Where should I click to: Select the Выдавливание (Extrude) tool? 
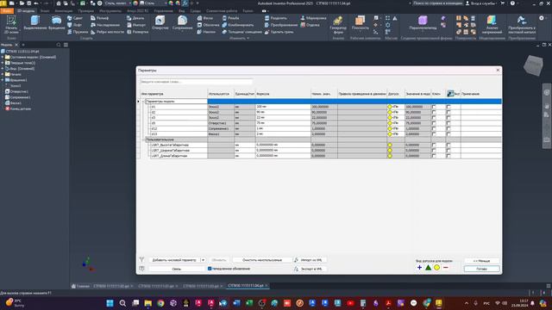point(34,23)
